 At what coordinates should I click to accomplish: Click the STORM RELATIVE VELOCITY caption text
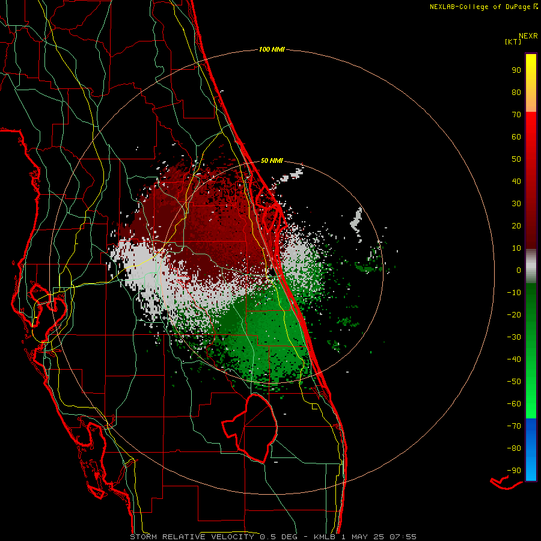192,537
